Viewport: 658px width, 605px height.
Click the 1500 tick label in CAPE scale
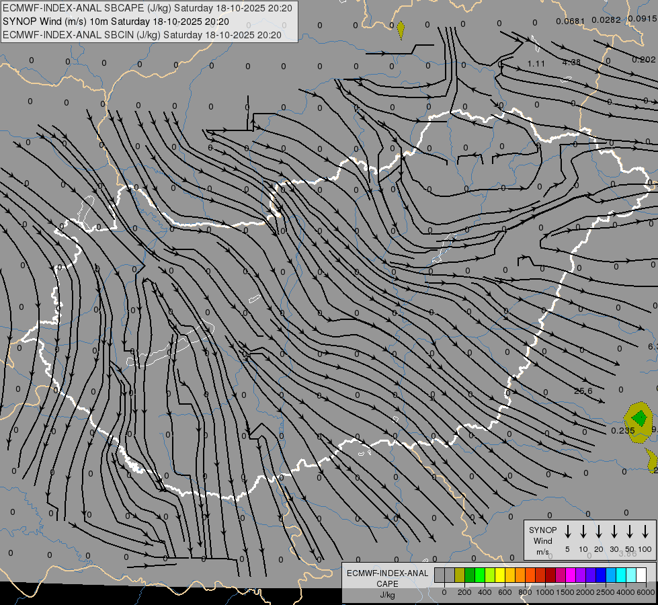[565, 592]
